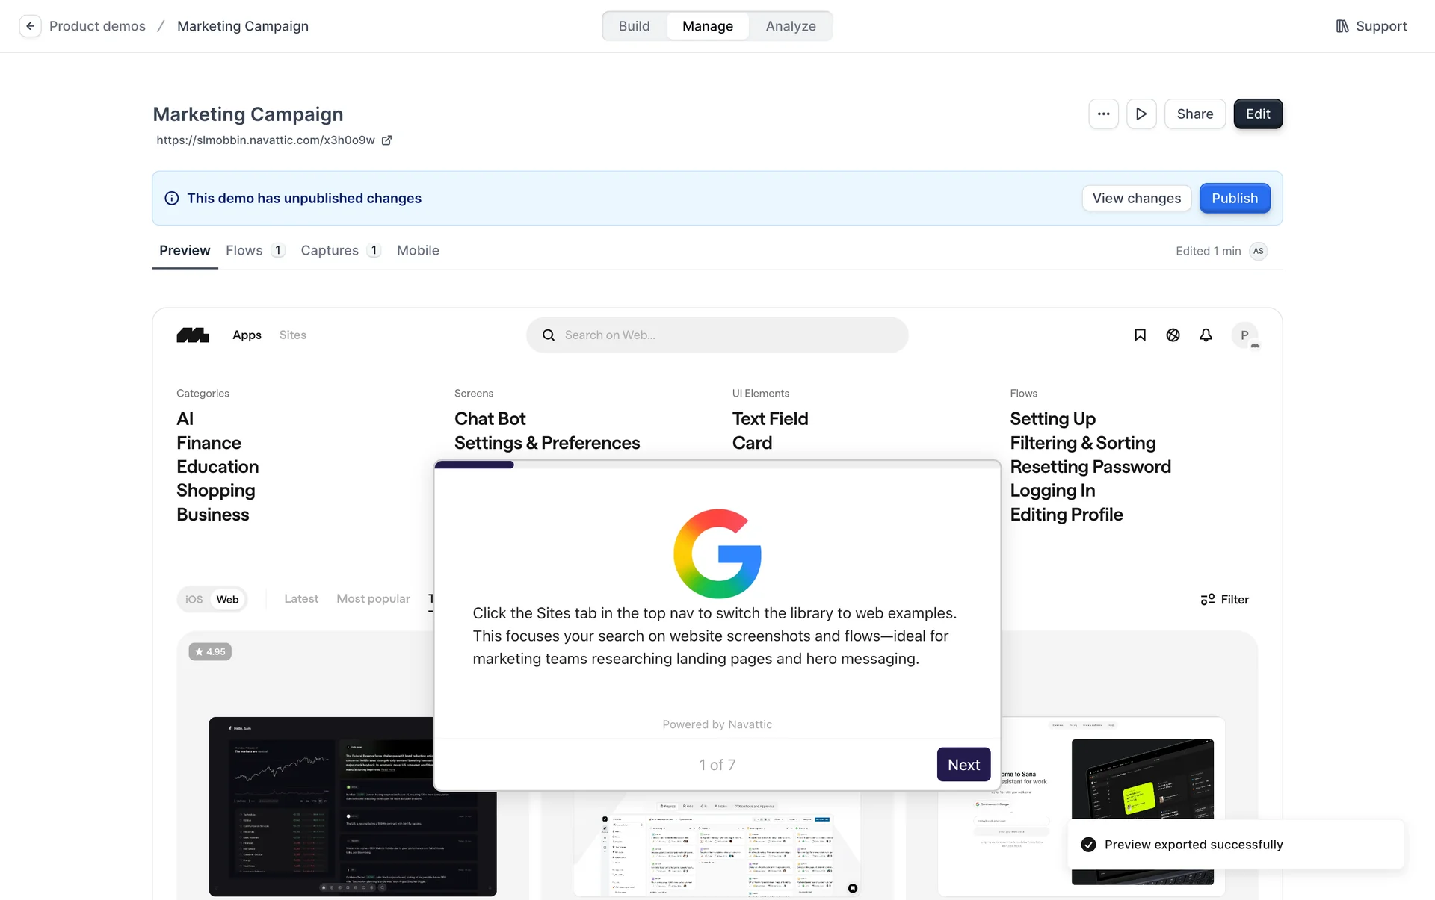Click the tour step progress bar

pyautogui.click(x=474, y=465)
